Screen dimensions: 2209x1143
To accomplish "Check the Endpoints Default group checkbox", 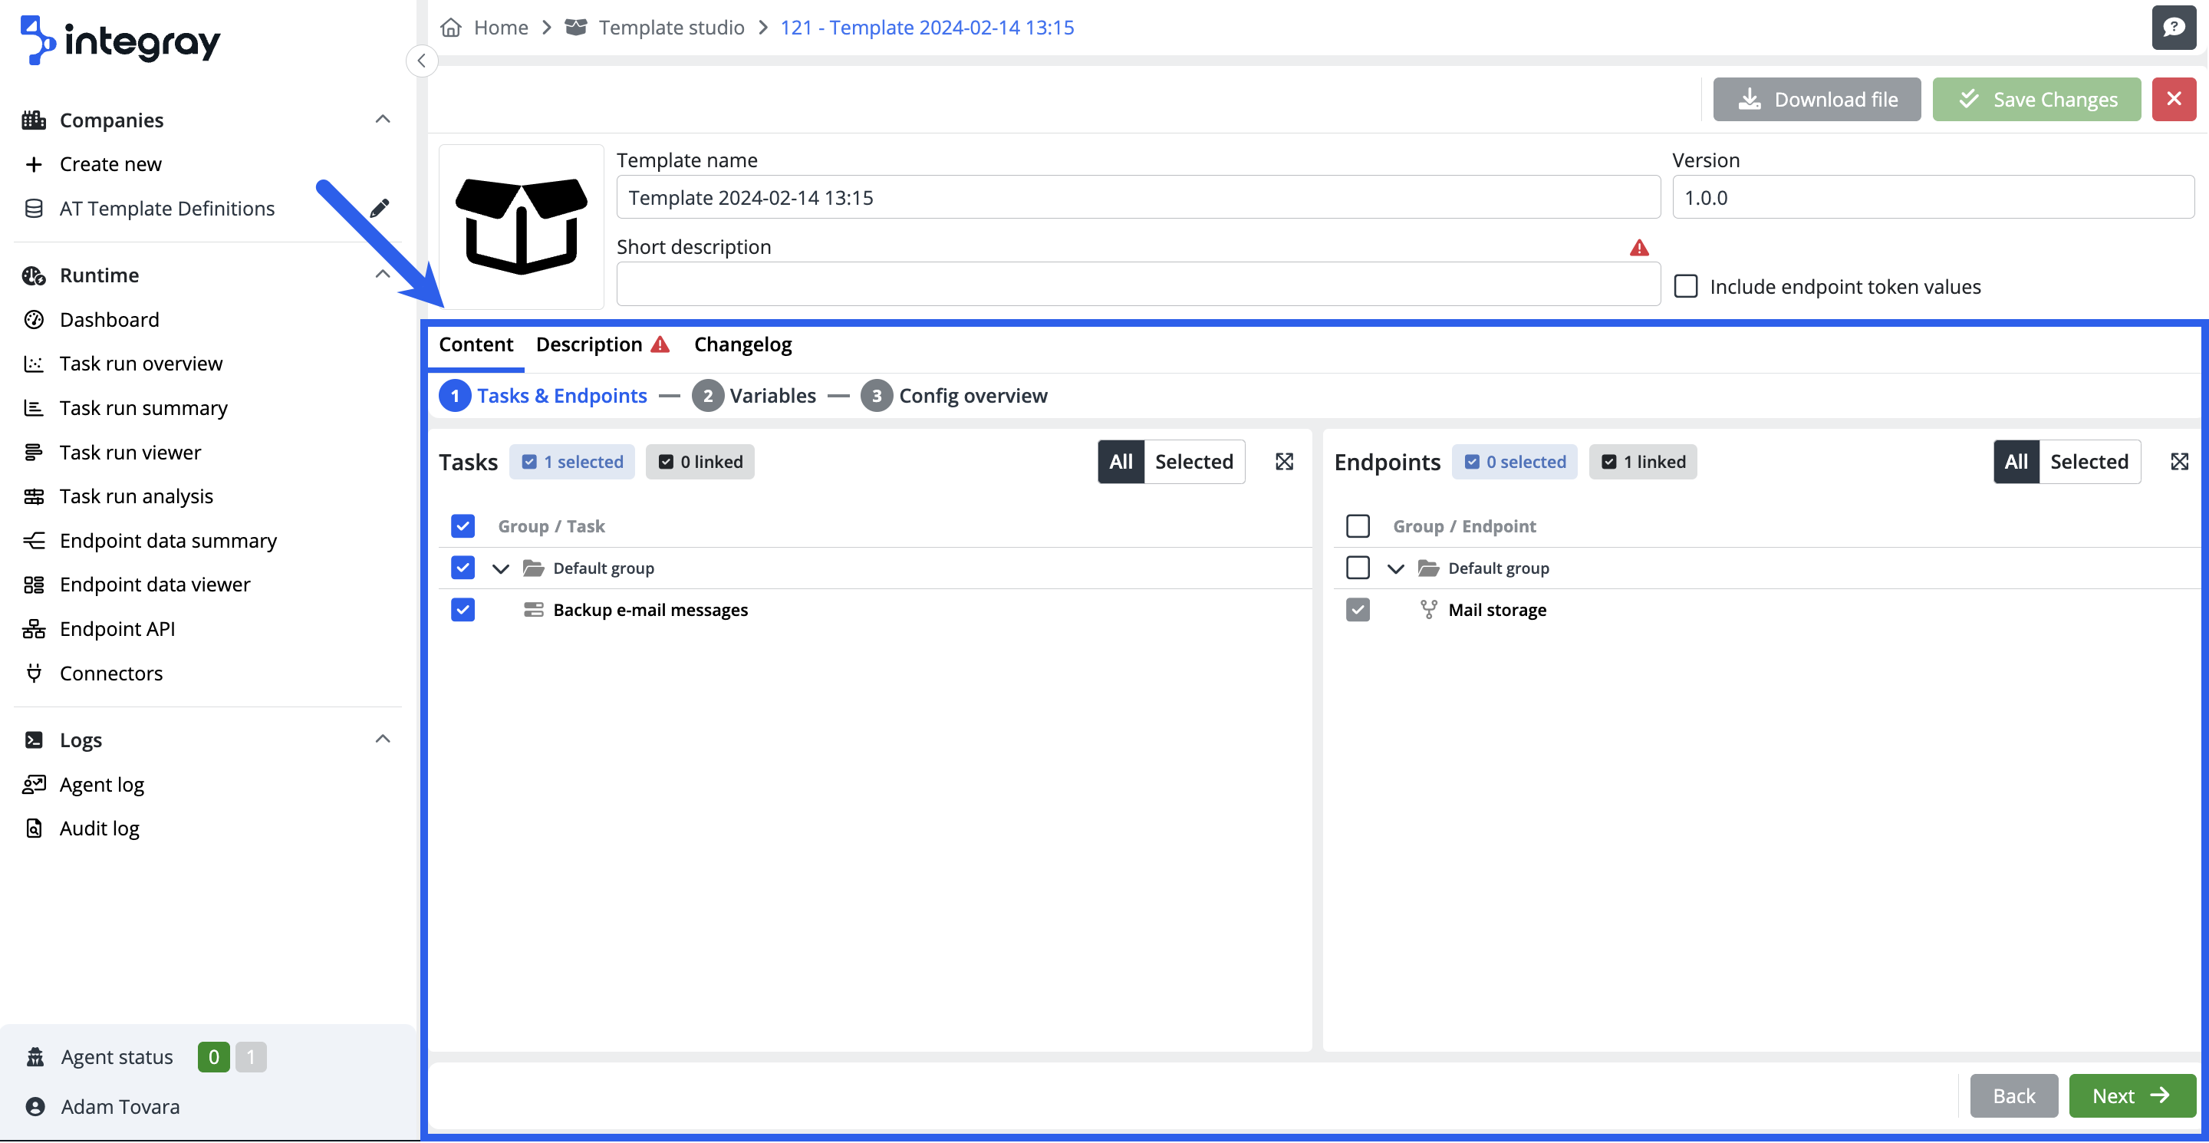I will coord(1358,568).
